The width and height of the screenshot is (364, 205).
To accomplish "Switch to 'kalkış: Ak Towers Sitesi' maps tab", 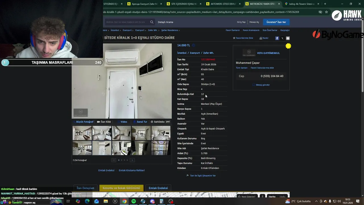I will (302, 4).
